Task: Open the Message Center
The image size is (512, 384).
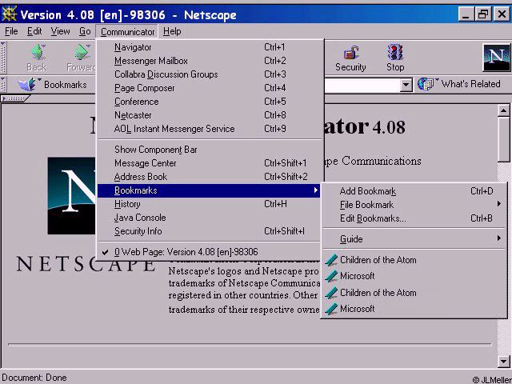Action: click(x=209, y=163)
